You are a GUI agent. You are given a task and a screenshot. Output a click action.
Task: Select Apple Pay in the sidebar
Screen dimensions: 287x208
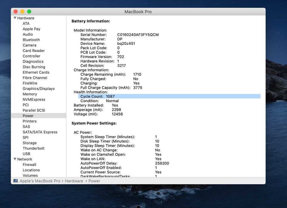pos(31,29)
